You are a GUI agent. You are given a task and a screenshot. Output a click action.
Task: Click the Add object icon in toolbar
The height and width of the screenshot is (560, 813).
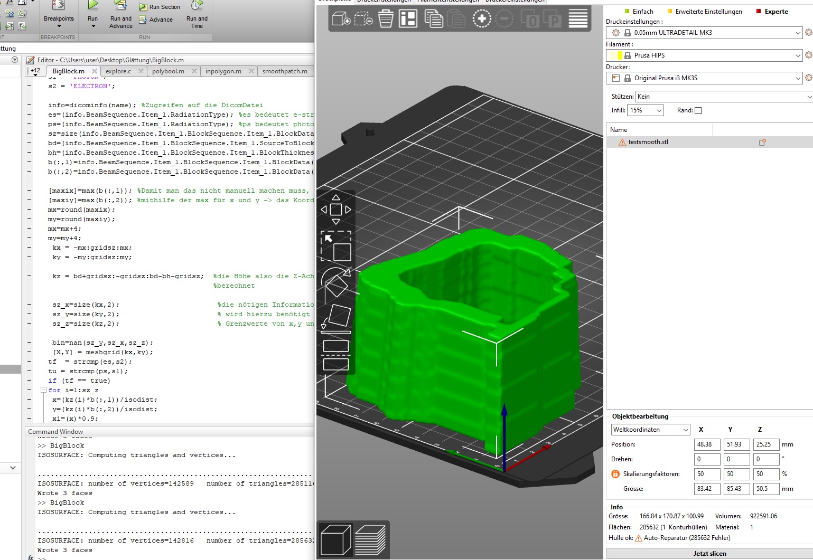(341, 20)
